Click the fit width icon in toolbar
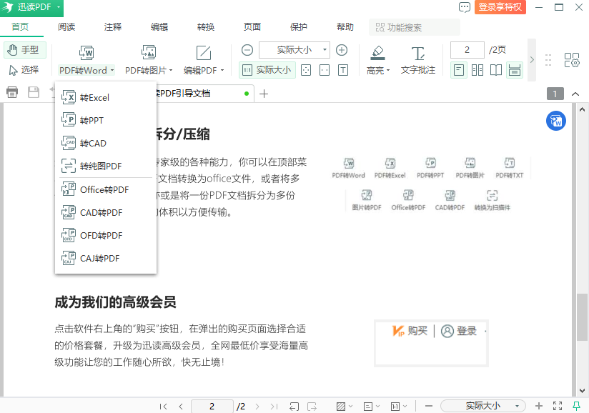Viewport: 589px width, 413px height. click(325, 70)
